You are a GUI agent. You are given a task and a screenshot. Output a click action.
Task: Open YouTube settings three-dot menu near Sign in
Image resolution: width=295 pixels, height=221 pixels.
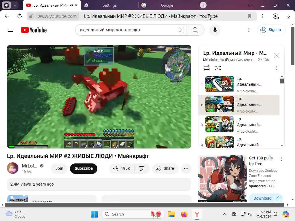(249, 30)
